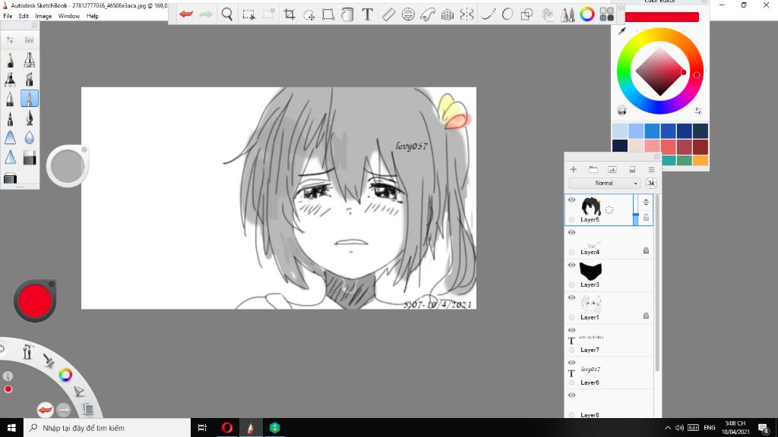The width and height of the screenshot is (778, 437).
Task: Pick the Distort tool
Action: click(x=328, y=14)
